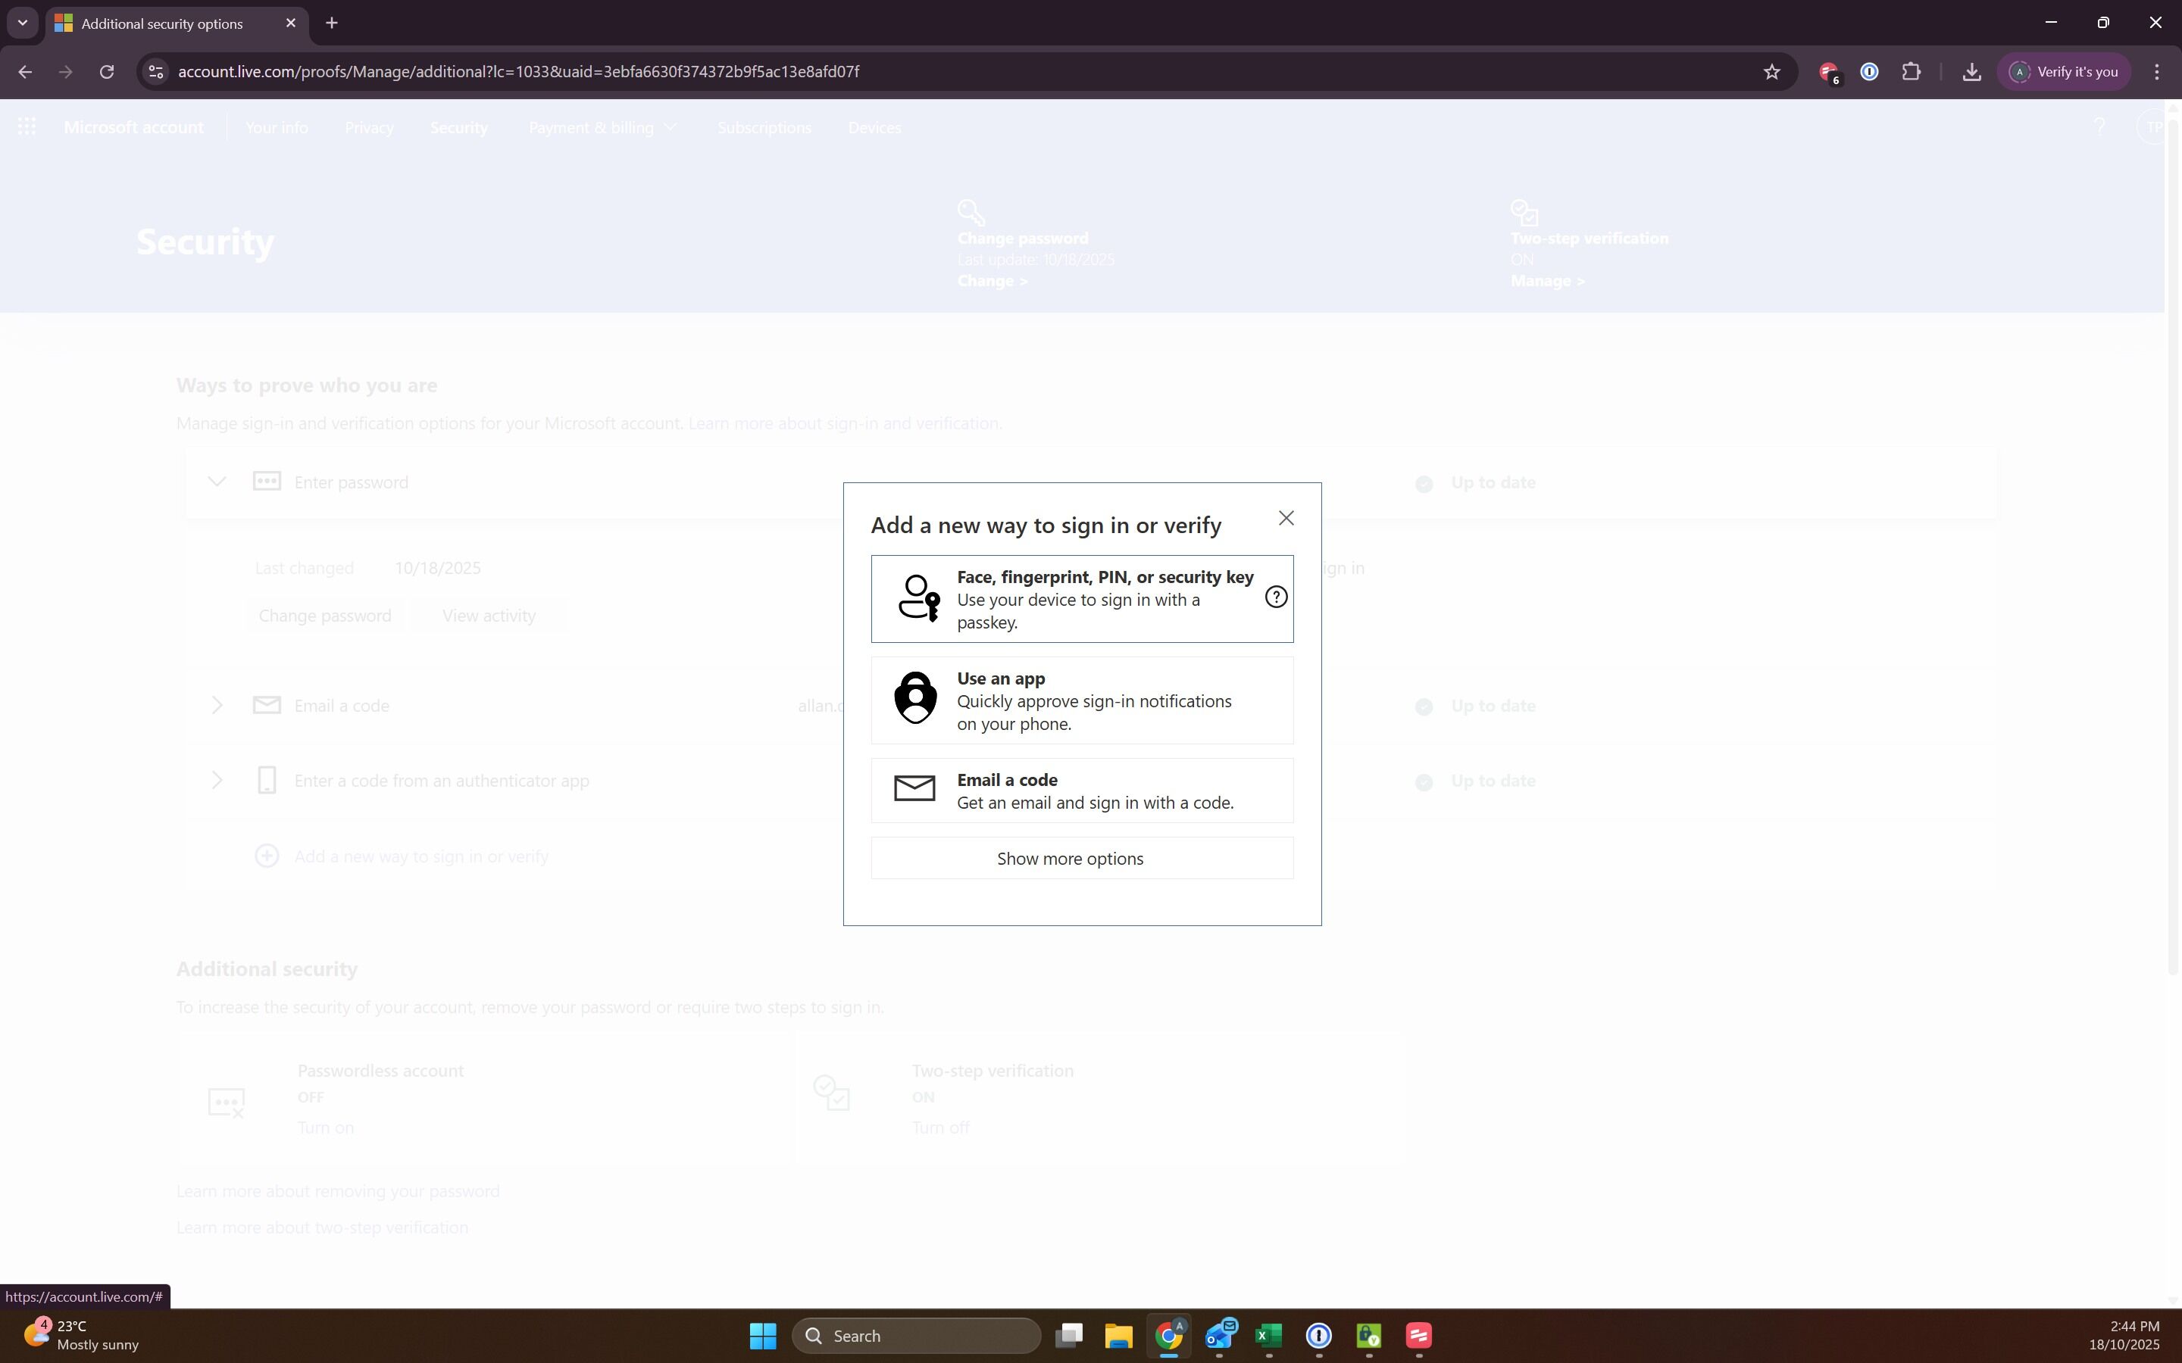This screenshot has height=1363, width=2182.
Task: Bookmark this page with the star icon
Action: pos(1772,71)
